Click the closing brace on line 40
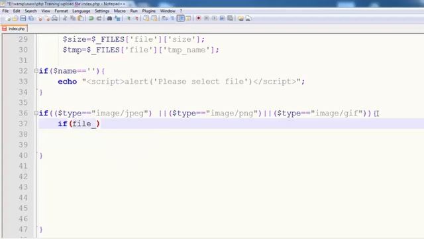This screenshot has height=239, width=424. [x=41, y=155]
